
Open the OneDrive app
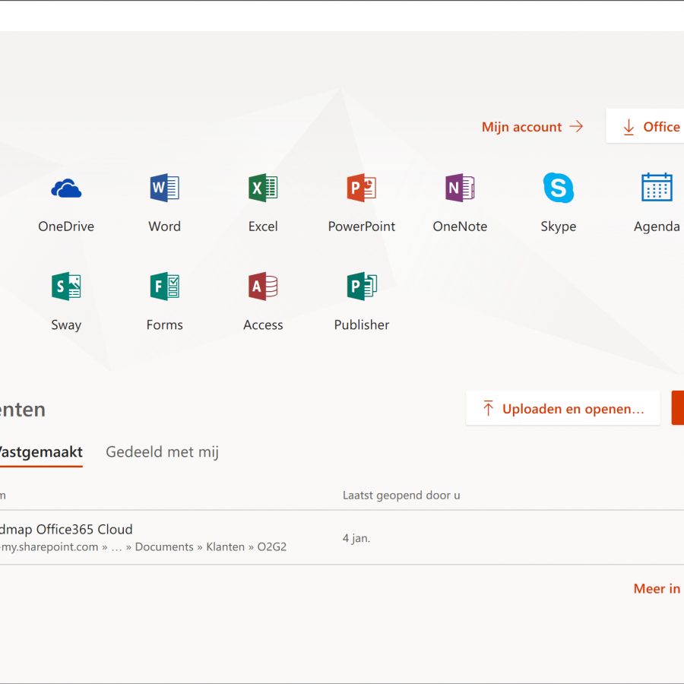[x=66, y=188]
